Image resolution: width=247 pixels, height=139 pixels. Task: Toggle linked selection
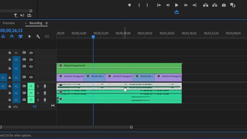click(20, 37)
